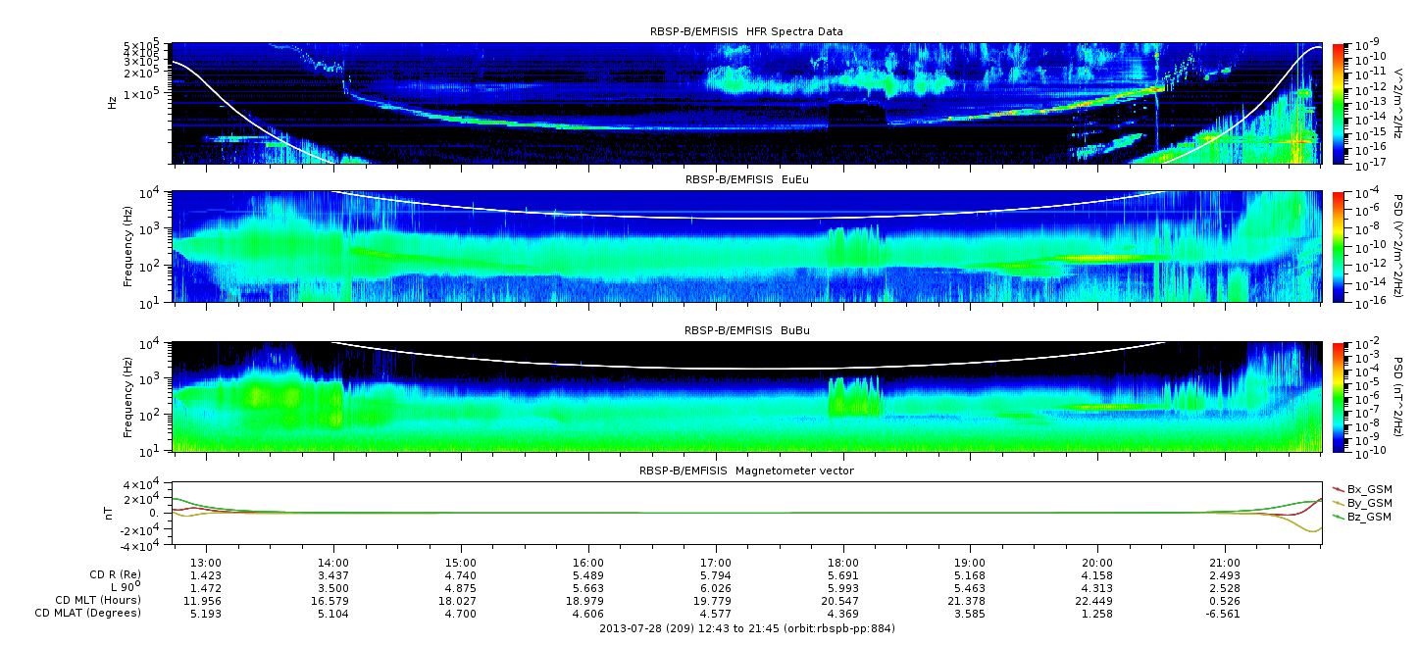Click the RBSP-B/EMFISIS EuEu panel title
The image size is (1419, 645).
point(745,180)
